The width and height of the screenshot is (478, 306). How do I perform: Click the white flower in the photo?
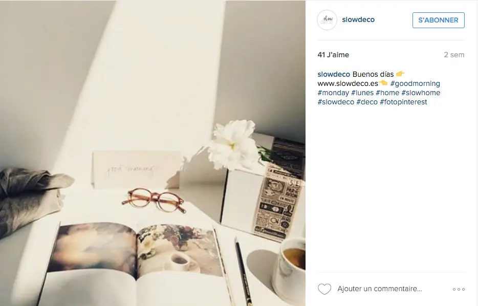233,144
